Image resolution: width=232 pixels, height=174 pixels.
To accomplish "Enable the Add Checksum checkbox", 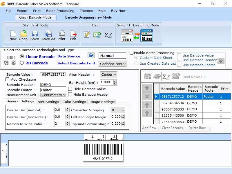I will point(8,79).
